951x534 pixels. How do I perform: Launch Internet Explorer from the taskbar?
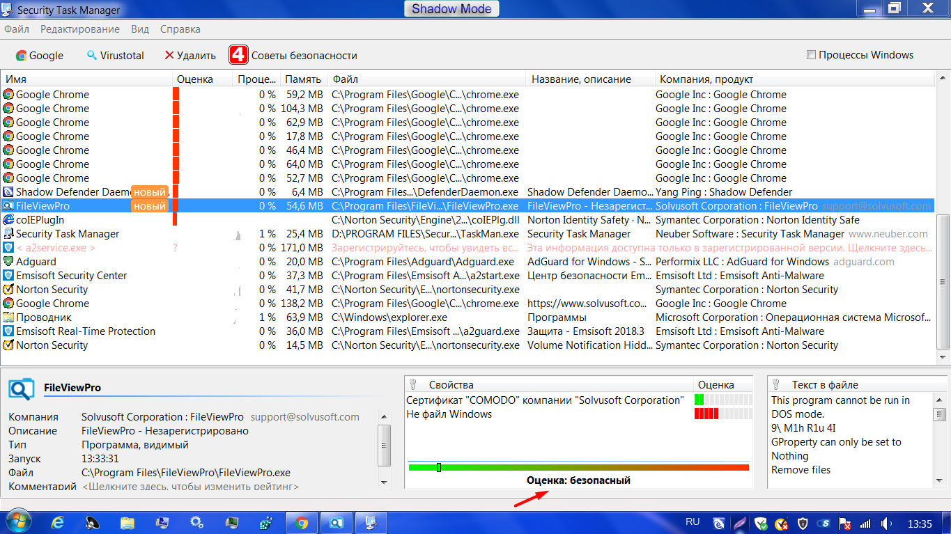coord(59,522)
